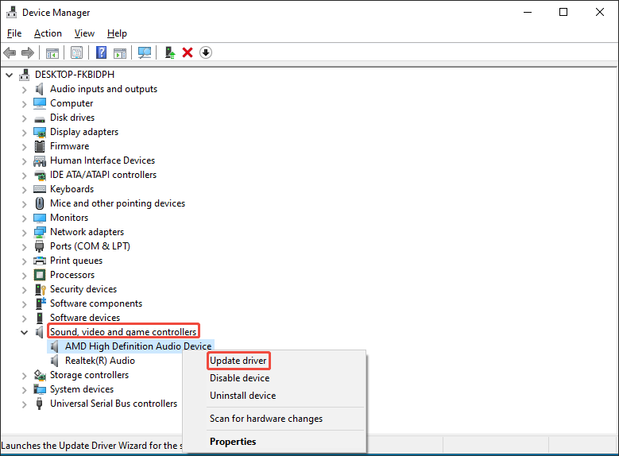Click the Print queues printer icon
This screenshot has height=456, width=619.
(x=40, y=261)
